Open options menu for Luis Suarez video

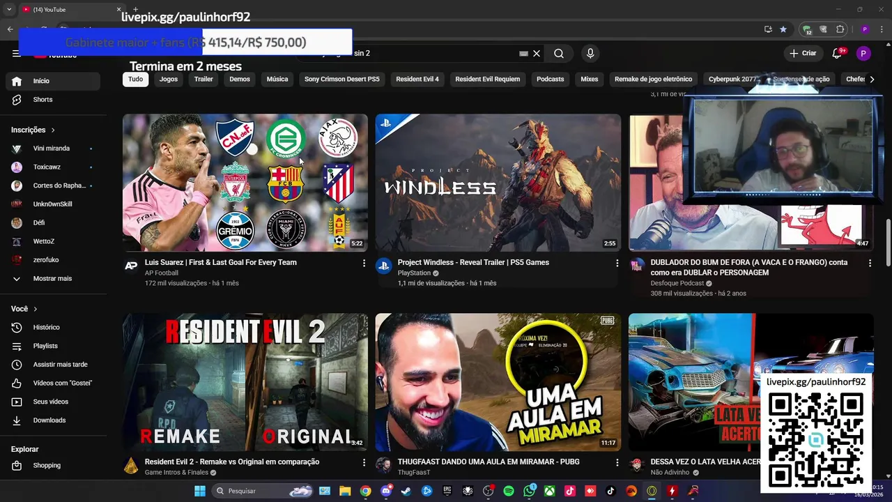[x=364, y=263]
